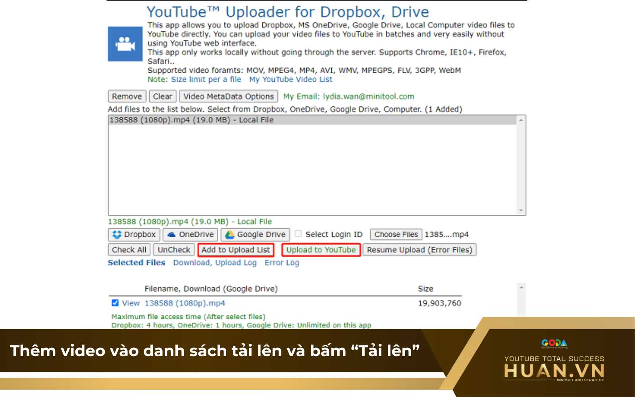The height and width of the screenshot is (397, 635).
Task: Open My YouTube Video List link
Action: pyautogui.click(x=291, y=79)
